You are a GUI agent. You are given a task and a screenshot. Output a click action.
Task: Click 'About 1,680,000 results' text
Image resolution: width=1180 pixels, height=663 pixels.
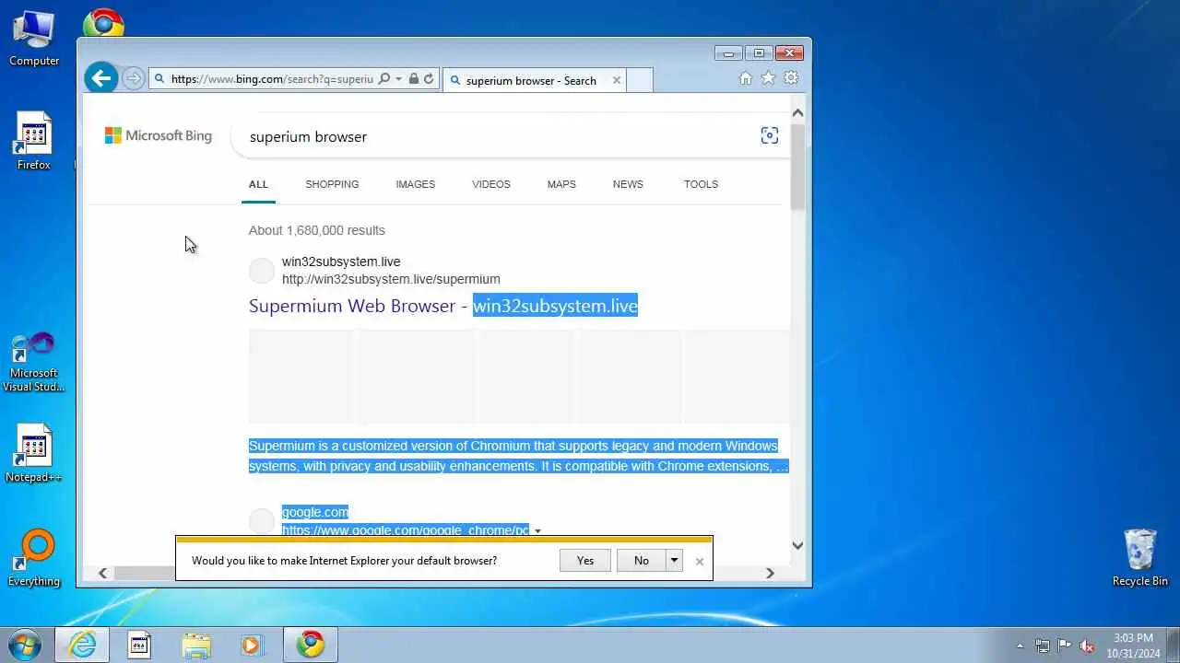[317, 230]
